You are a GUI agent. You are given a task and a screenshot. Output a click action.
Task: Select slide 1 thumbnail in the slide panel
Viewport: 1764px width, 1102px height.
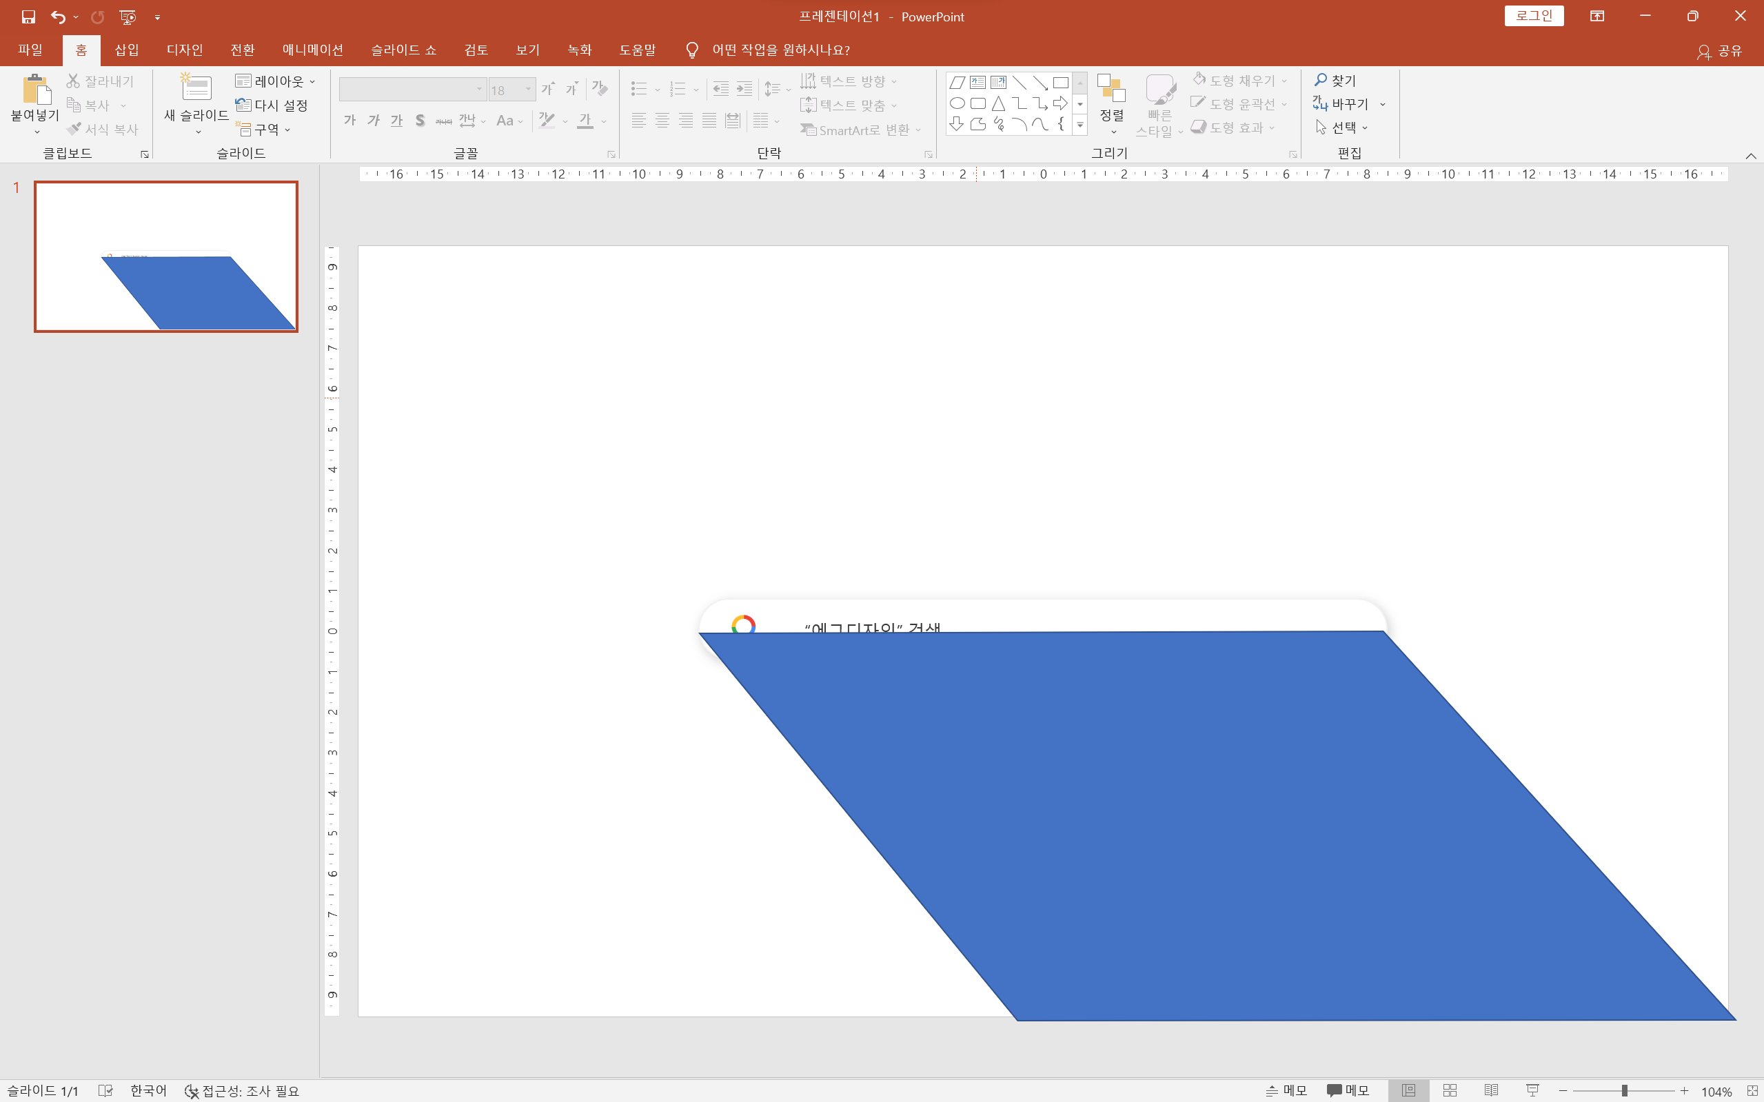pos(166,256)
